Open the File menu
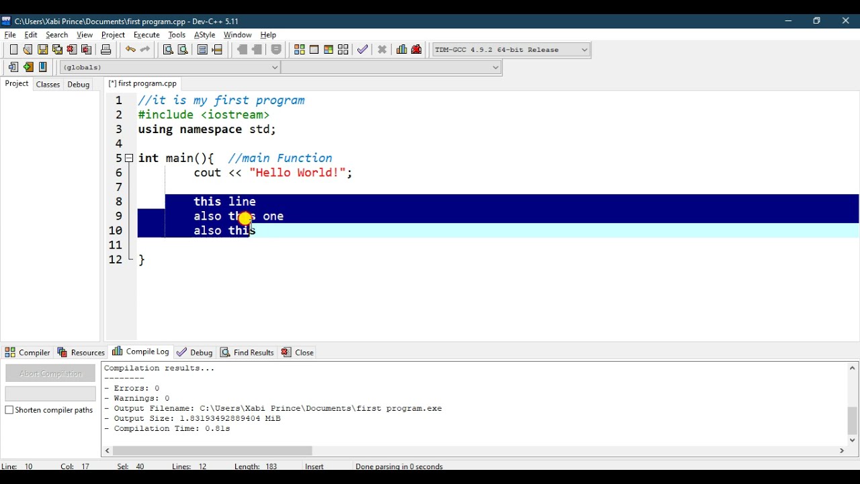860x484 pixels. coord(10,35)
